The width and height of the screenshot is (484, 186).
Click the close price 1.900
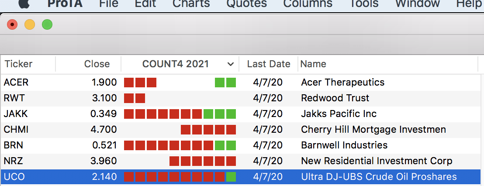tap(104, 83)
